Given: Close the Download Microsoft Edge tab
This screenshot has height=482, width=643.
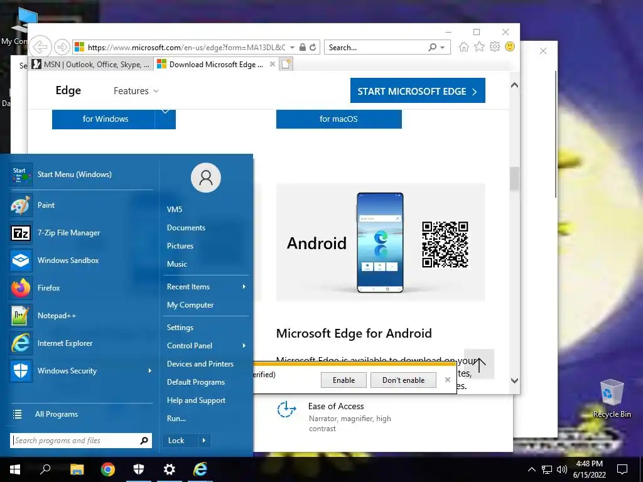Looking at the screenshot, I should pos(273,65).
